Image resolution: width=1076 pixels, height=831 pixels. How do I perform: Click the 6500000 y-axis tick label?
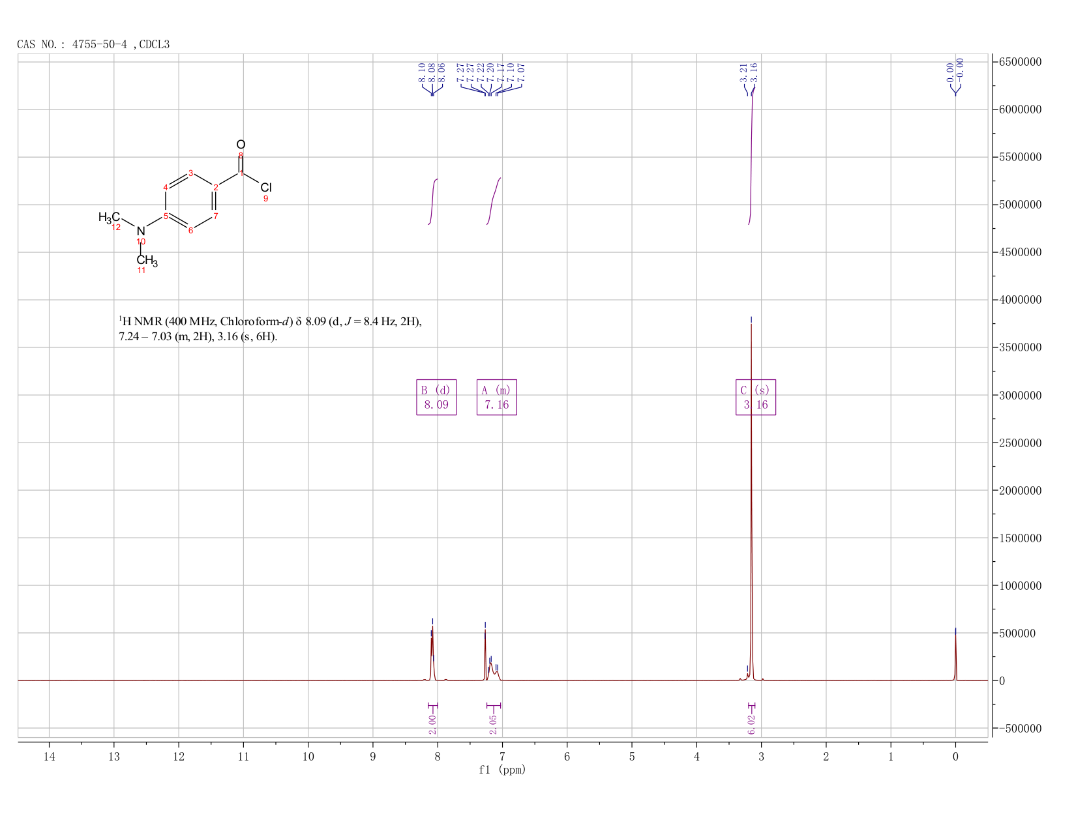click(x=1019, y=62)
